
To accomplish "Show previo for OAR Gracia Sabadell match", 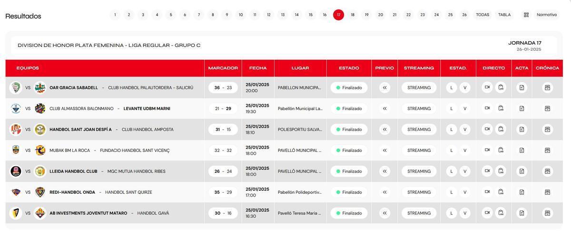I will click(384, 88).
